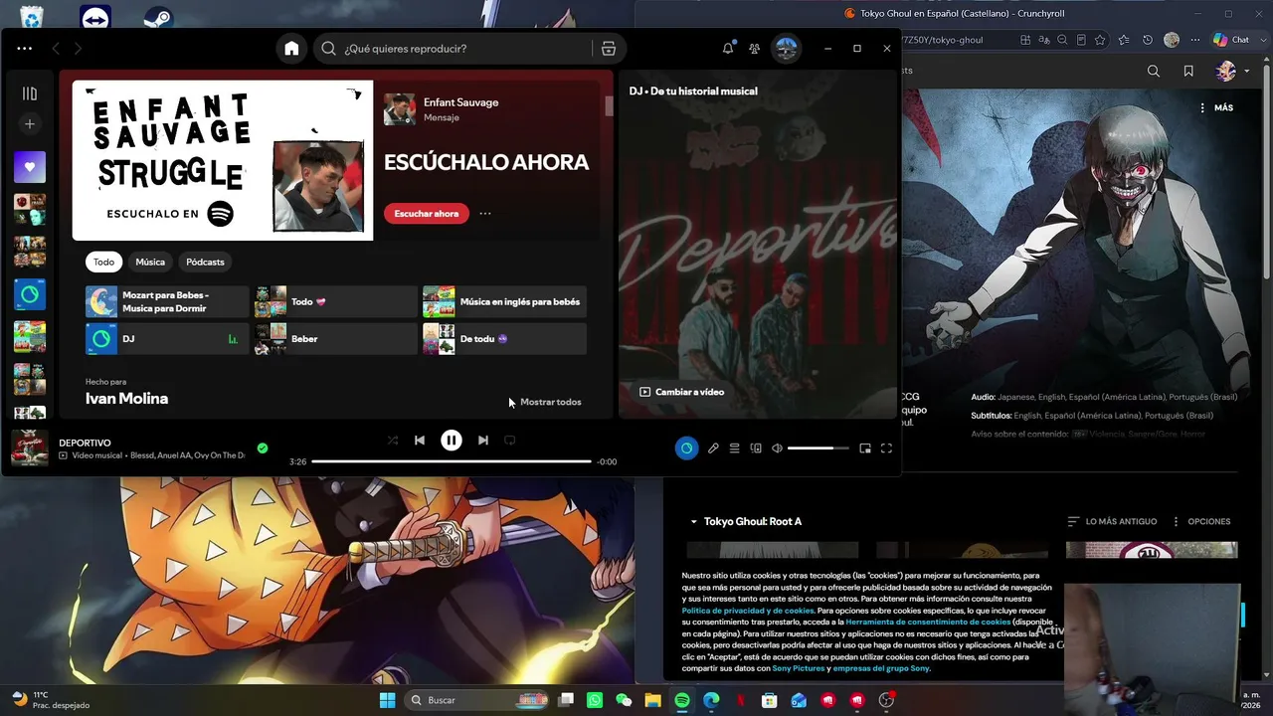The width and height of the screenshot is (1273, 716).
Task: Click the song progress bar
Action: (452, 461)
